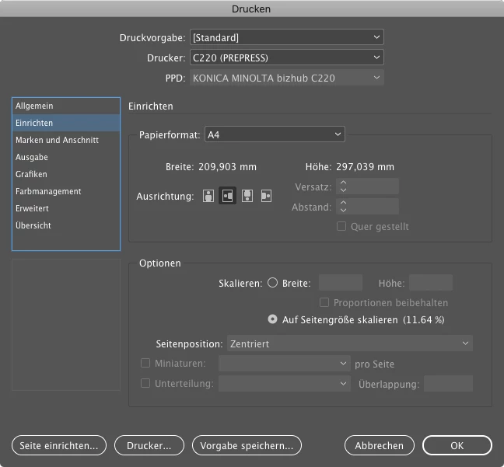Click the Skalieren Höhe input field
This screenshot has width=504, height=467.
pyautogui.click(x=431, y=283)
